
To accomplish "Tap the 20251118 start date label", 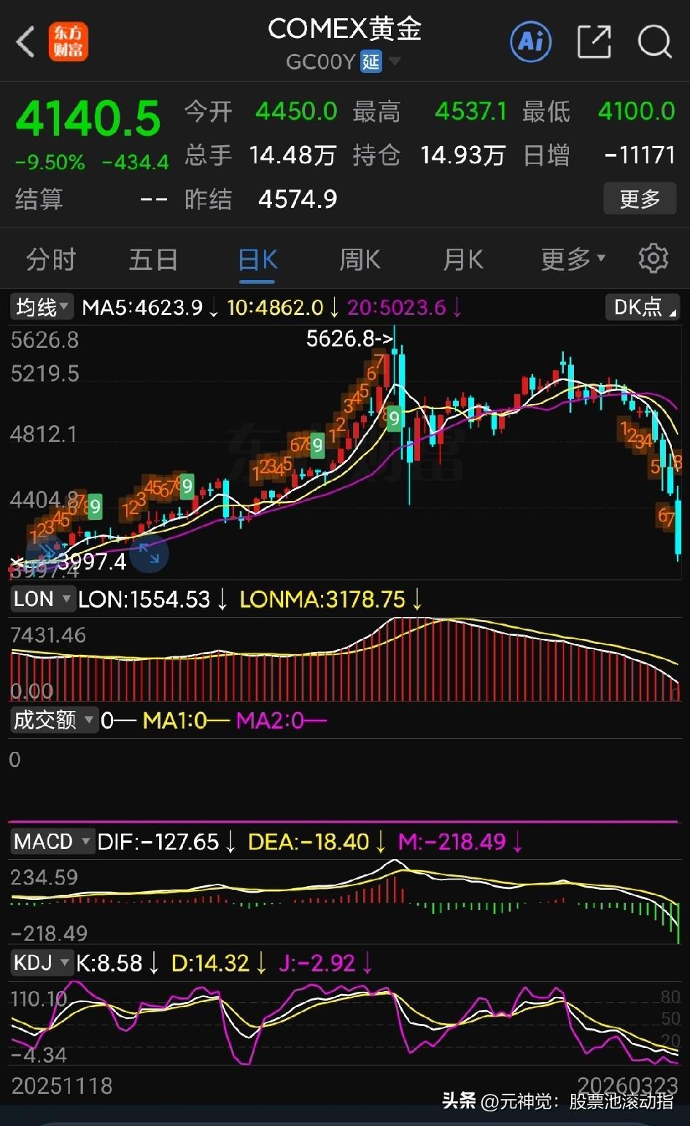I will click(62, 1086).
